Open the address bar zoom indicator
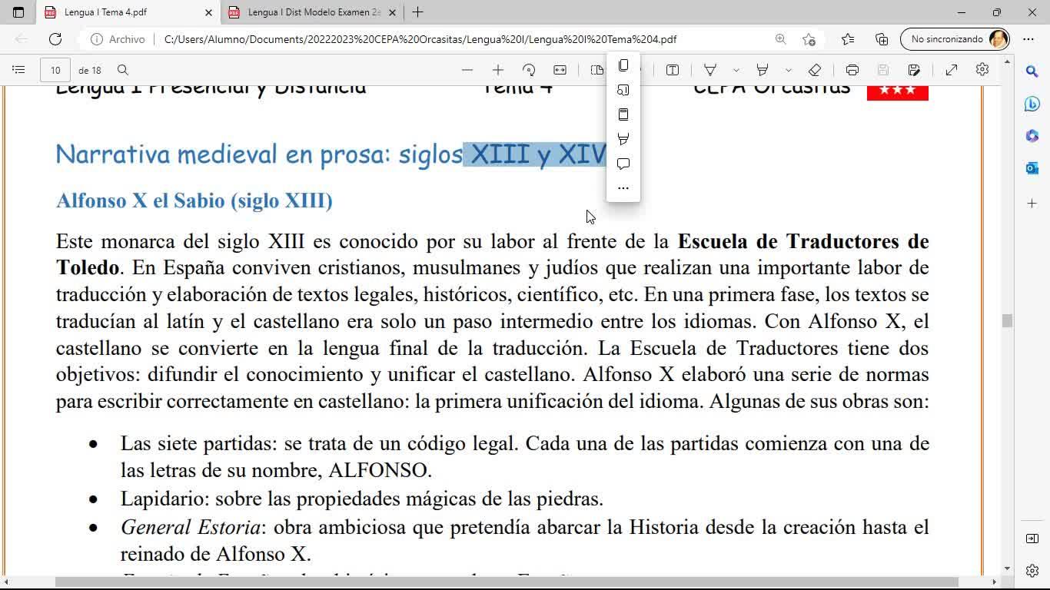 [x=780, y=39]
